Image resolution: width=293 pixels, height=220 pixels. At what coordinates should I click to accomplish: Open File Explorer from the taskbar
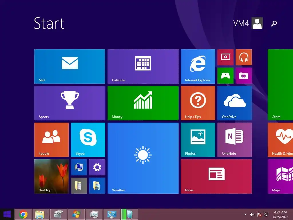[x=40, y=214]
